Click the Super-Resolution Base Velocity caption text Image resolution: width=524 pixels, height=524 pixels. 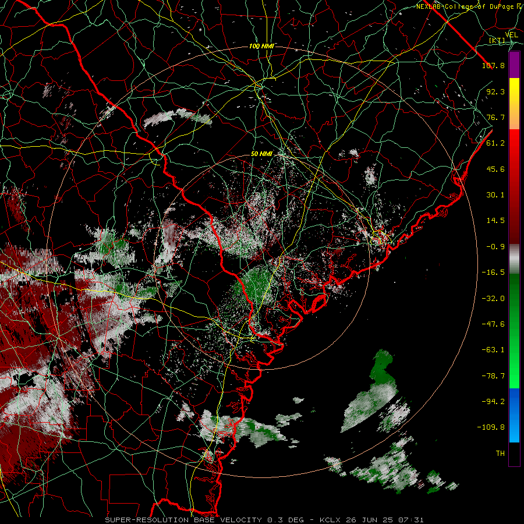(x=264, y=520)
